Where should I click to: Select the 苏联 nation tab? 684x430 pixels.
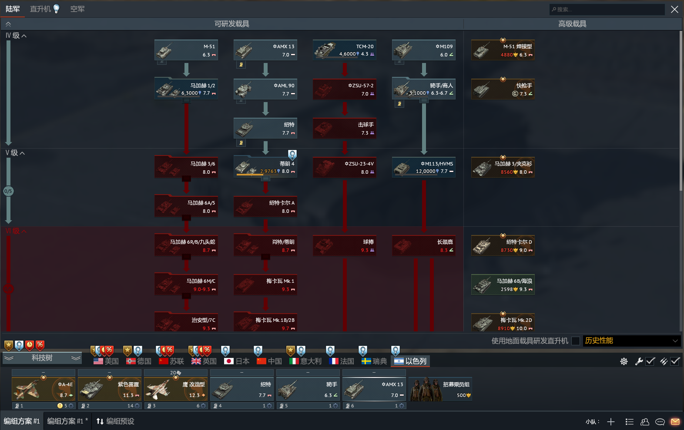171,361
